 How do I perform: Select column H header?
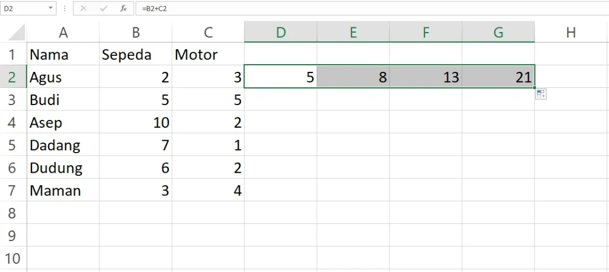571,33
